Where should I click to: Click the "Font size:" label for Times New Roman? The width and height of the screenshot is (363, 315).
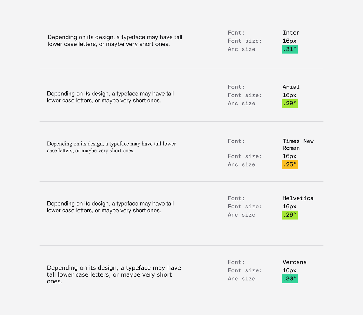[245, 156]
